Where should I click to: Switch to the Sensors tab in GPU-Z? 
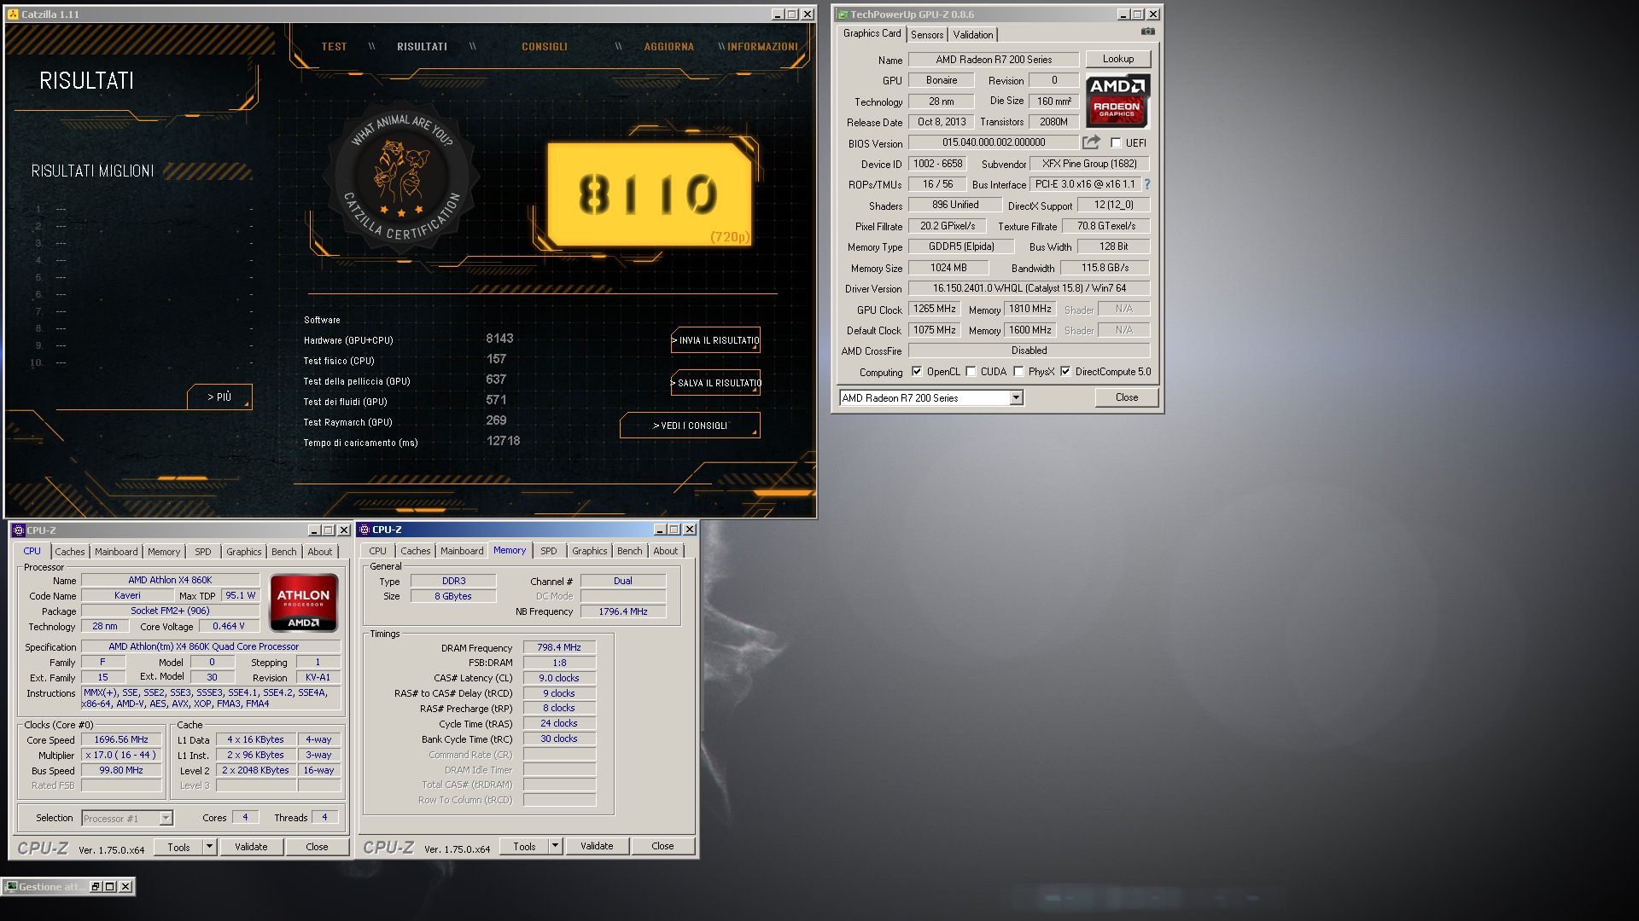(926, 35)
